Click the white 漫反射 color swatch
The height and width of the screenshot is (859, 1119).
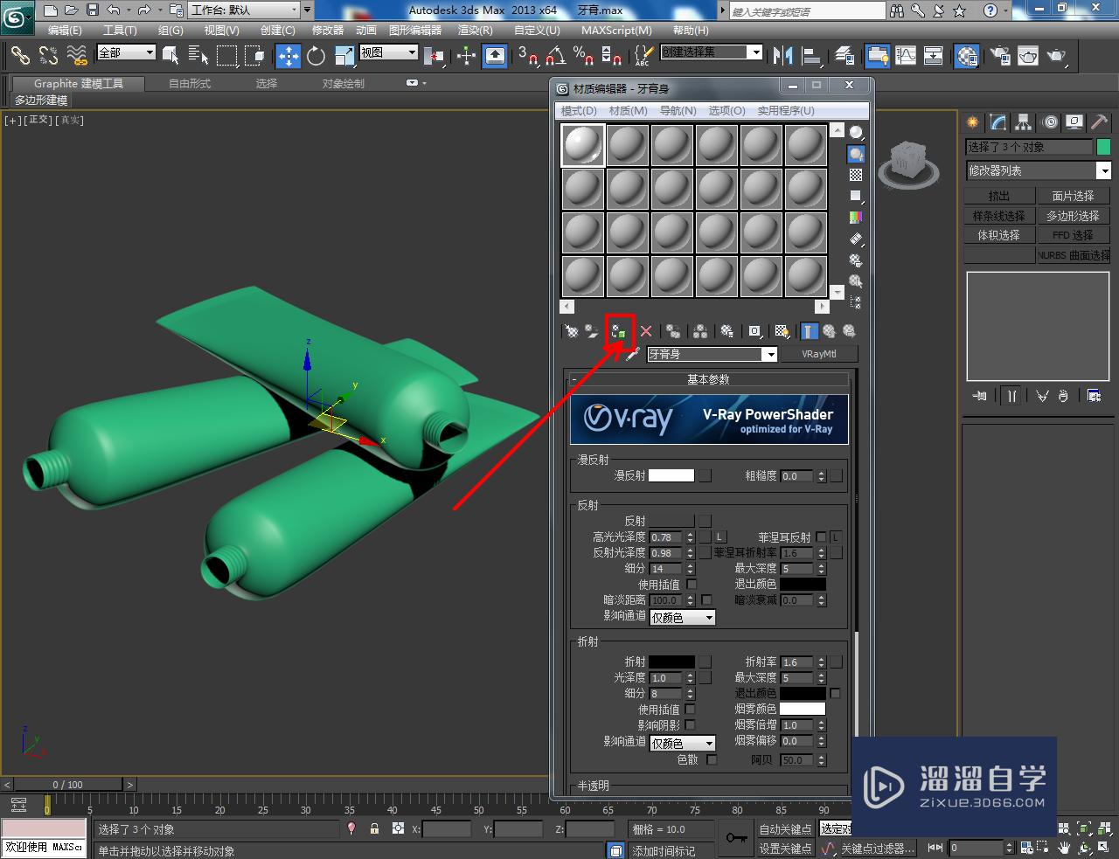pyautogui.click(x=671, y=475)
